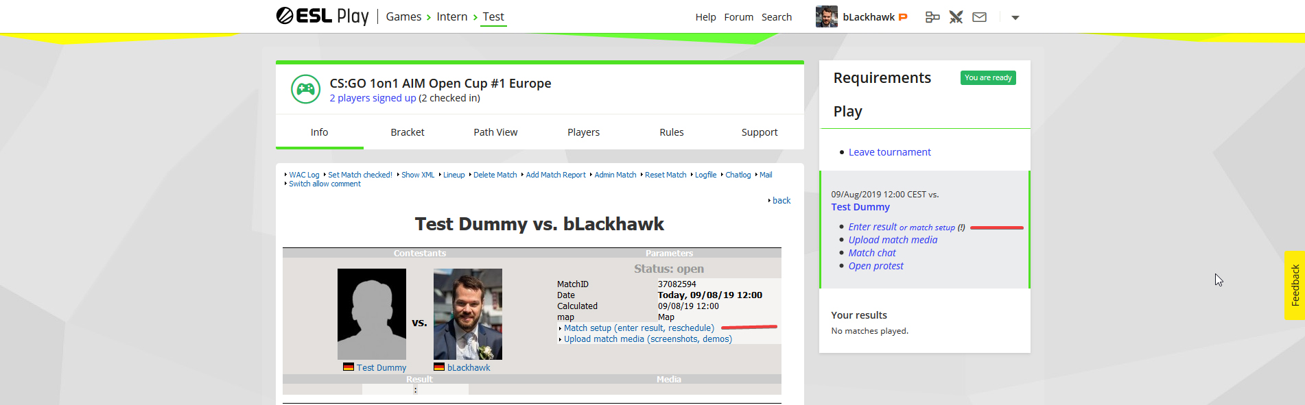Click Add Match Report link
Image resolution: width=1305 pixels, height=405 pixels.
click(x=556, y=175)
